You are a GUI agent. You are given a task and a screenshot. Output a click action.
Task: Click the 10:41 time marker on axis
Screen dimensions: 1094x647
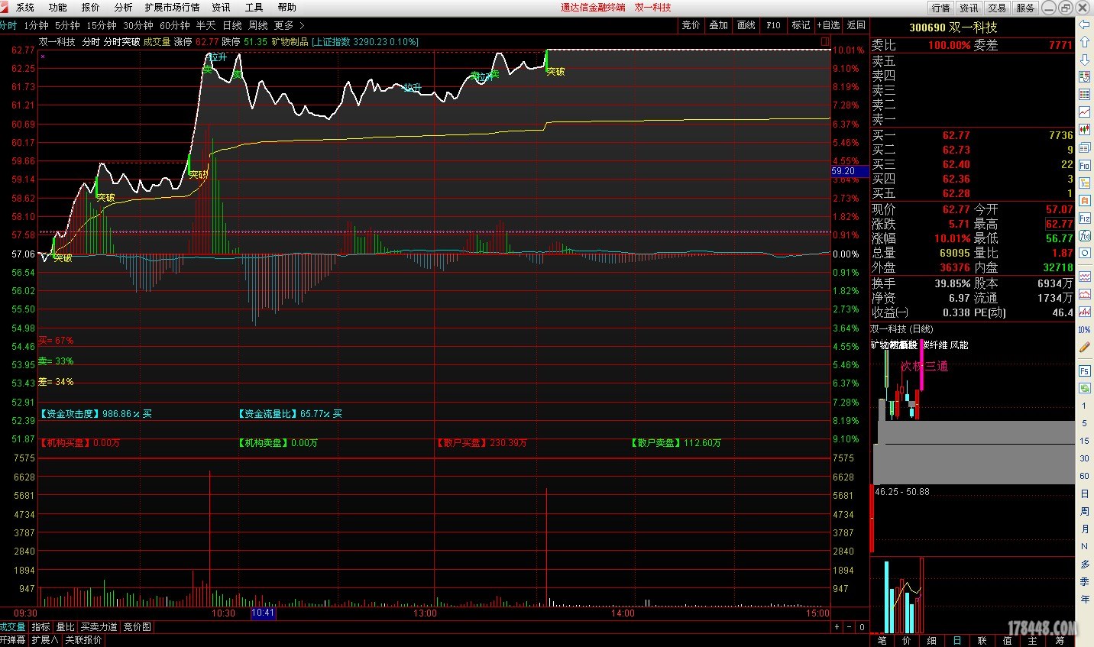(x=263, y=613)
